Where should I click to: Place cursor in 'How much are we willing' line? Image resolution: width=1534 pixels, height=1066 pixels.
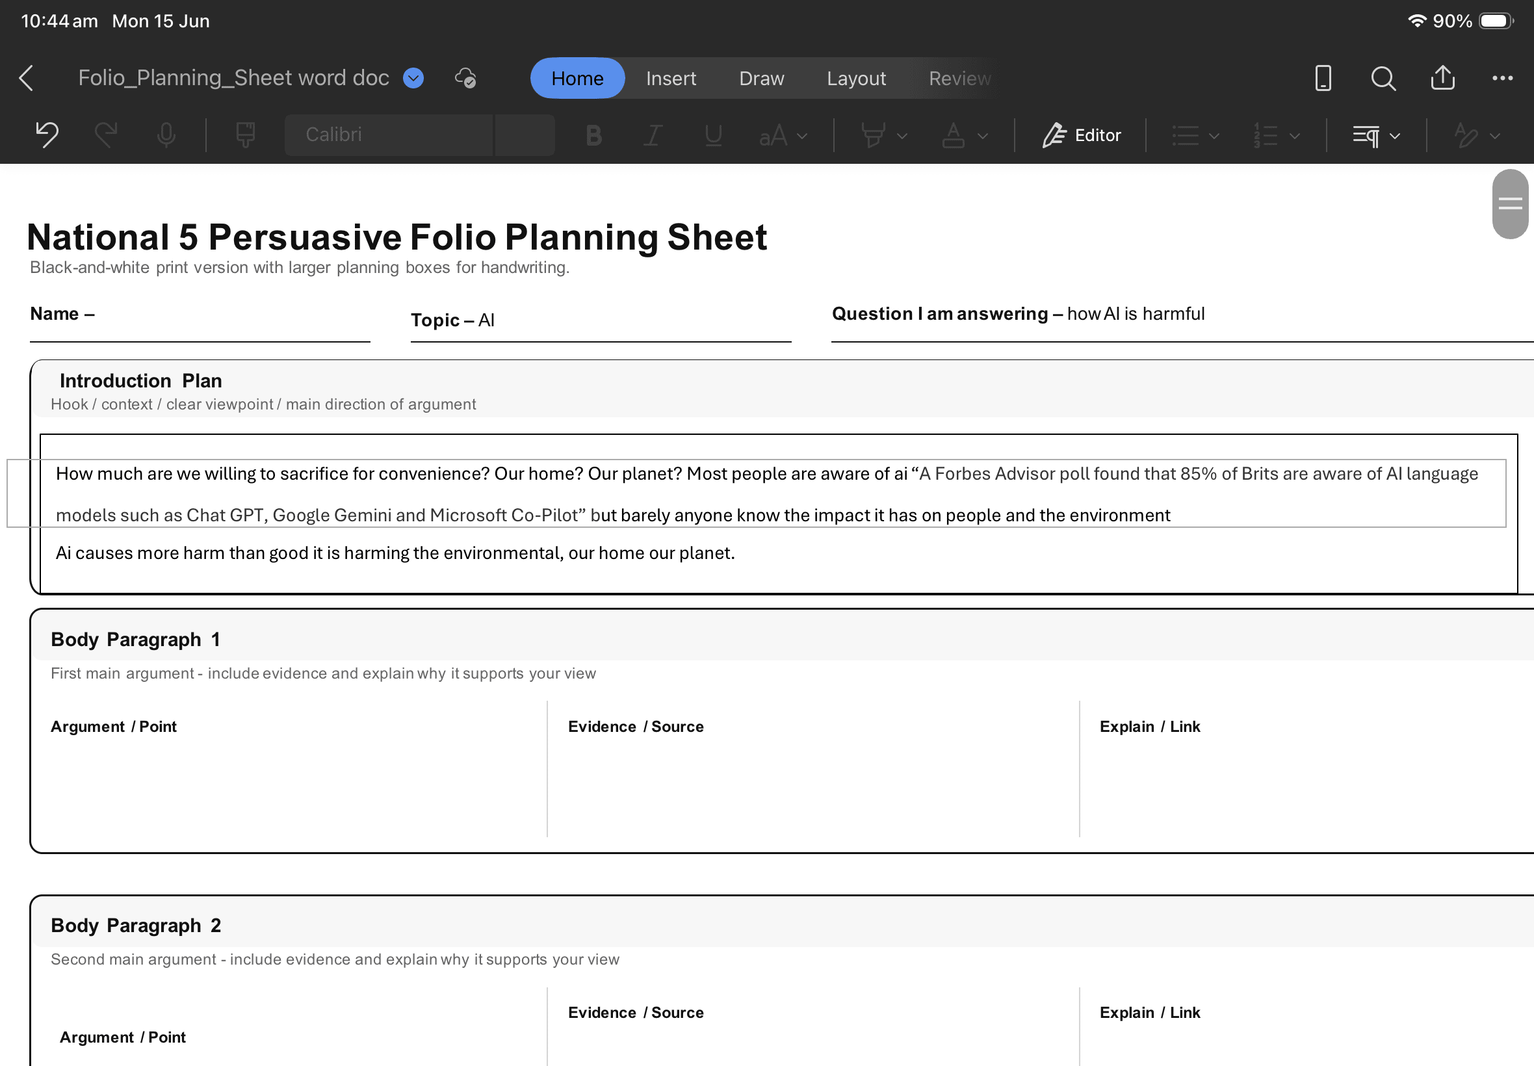coord(766,474)
